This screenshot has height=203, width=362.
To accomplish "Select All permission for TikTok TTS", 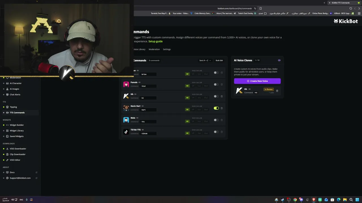I will 187,133.
